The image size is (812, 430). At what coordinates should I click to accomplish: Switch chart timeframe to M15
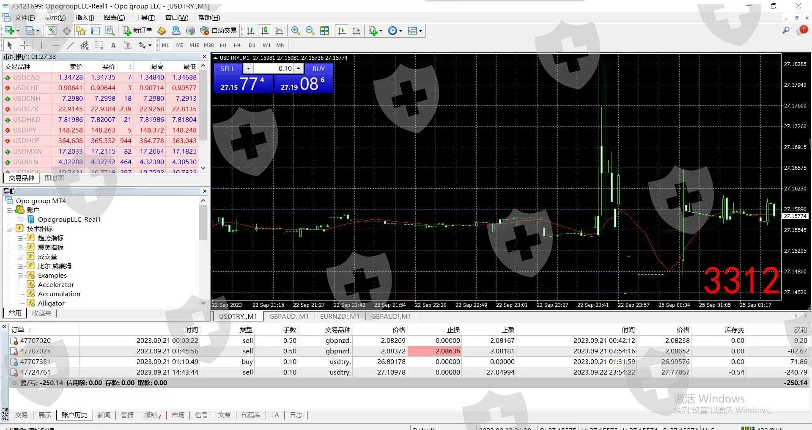[194, 45]
